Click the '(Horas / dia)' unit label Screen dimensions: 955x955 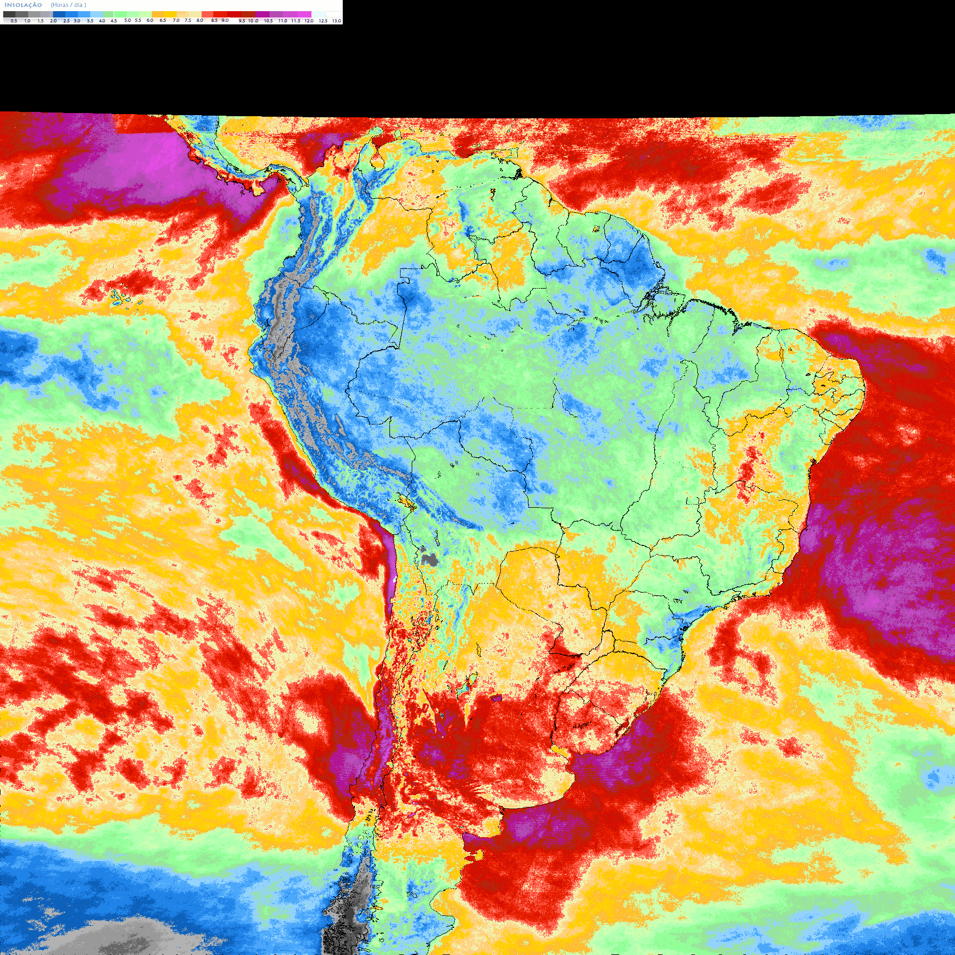68,5
